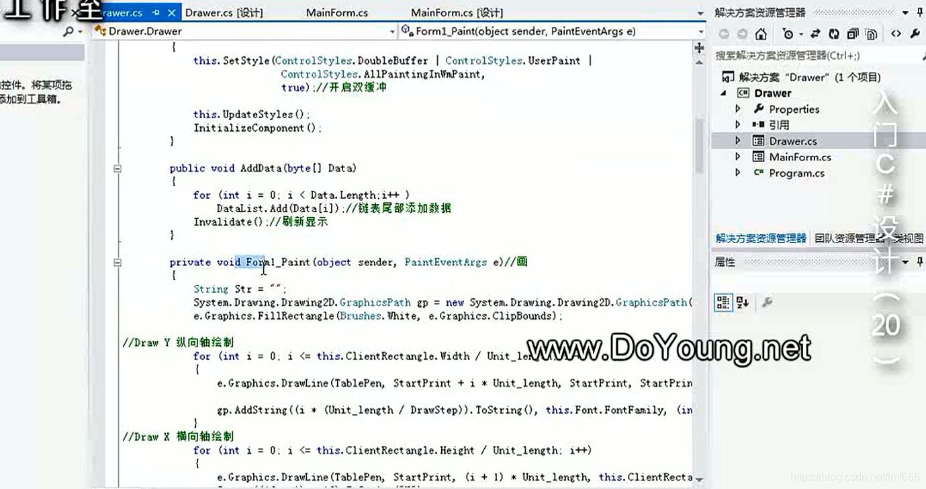Image resolution: width=926 pixels, height=489 pixels.
Task: Click the Refresh icon in Solution Explorer
Action: click(834, 34)
